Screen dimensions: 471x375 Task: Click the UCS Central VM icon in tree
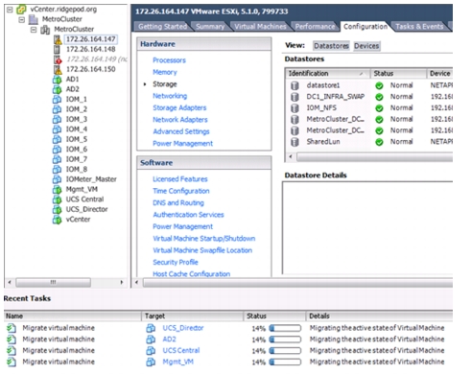[x=57, y=199]
